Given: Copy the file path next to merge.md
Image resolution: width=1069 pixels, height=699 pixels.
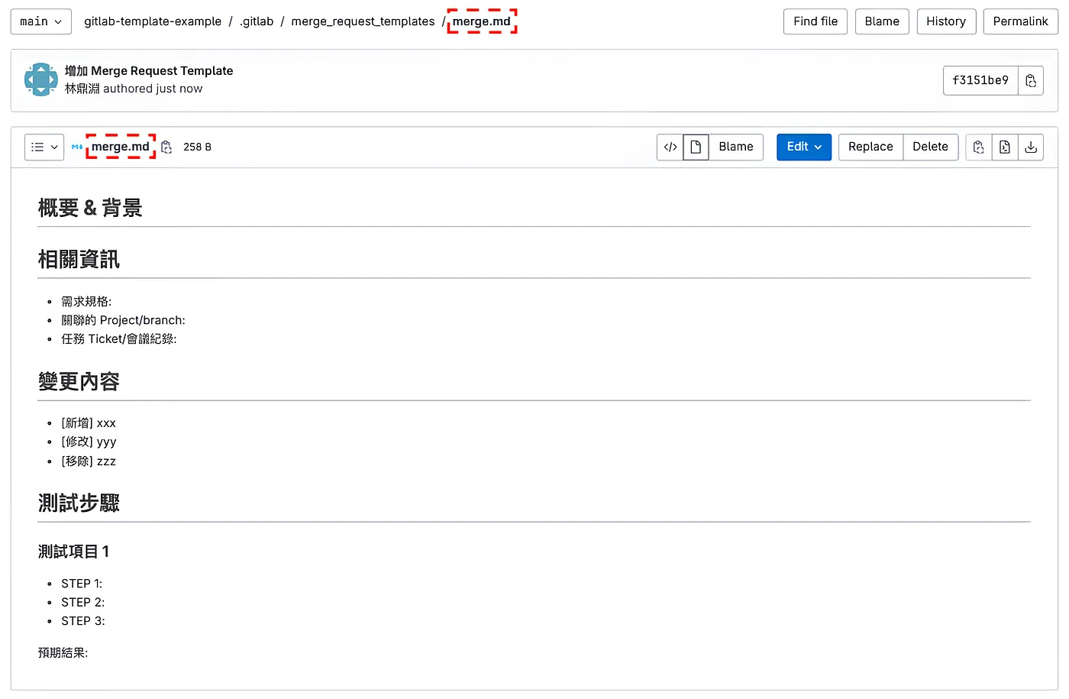Looking at the screenshot, I should 166,147.
